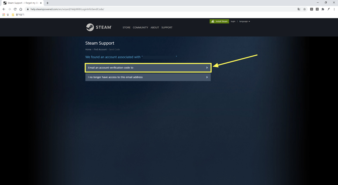Screen dimensions: 338x185
Task: Open the browser home page icon
Action: 21,9
